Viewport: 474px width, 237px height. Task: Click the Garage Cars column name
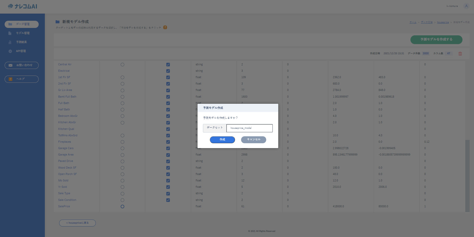[x=66, y=148]
